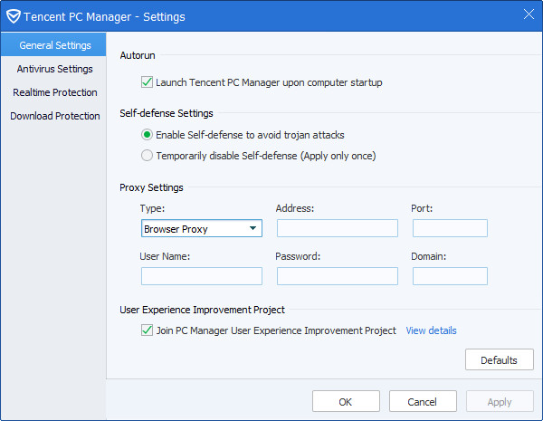Toggle Join PC Manager User Experience checkbox
Screen dimensions: 543x421
(x=148, y=330)
